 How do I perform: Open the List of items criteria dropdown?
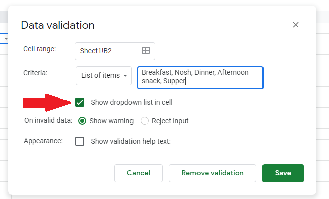[104, 76]
